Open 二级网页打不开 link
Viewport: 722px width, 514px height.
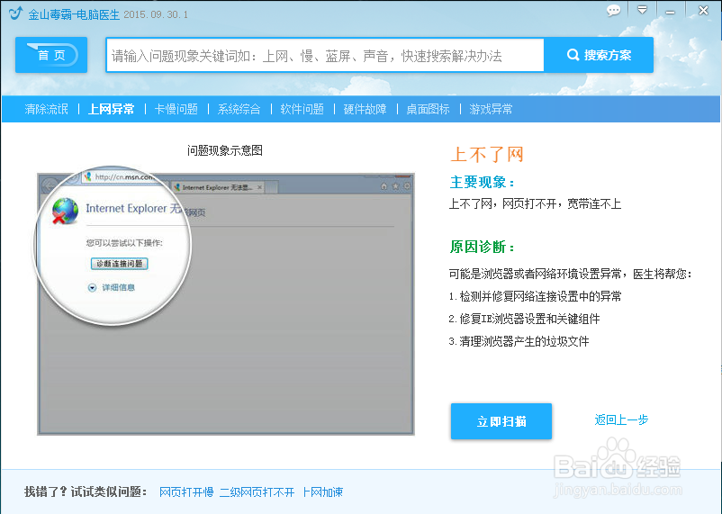click(x=257, y=491)
